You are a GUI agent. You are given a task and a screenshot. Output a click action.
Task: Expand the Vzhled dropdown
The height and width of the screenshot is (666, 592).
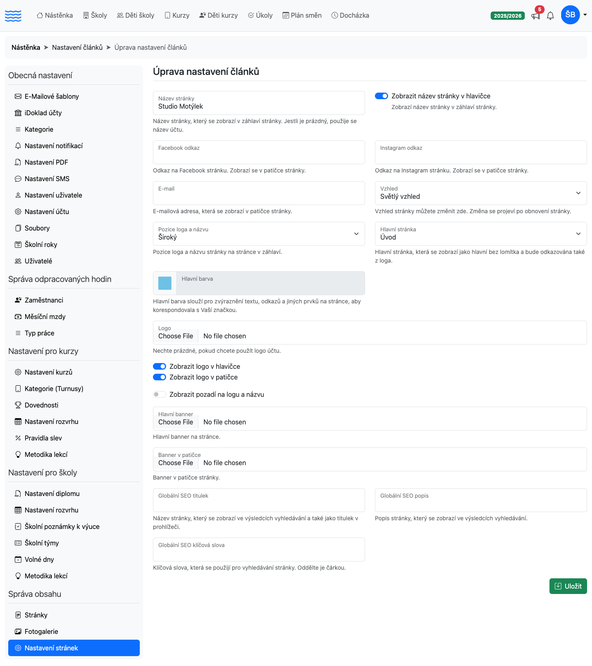coord(481,193)
